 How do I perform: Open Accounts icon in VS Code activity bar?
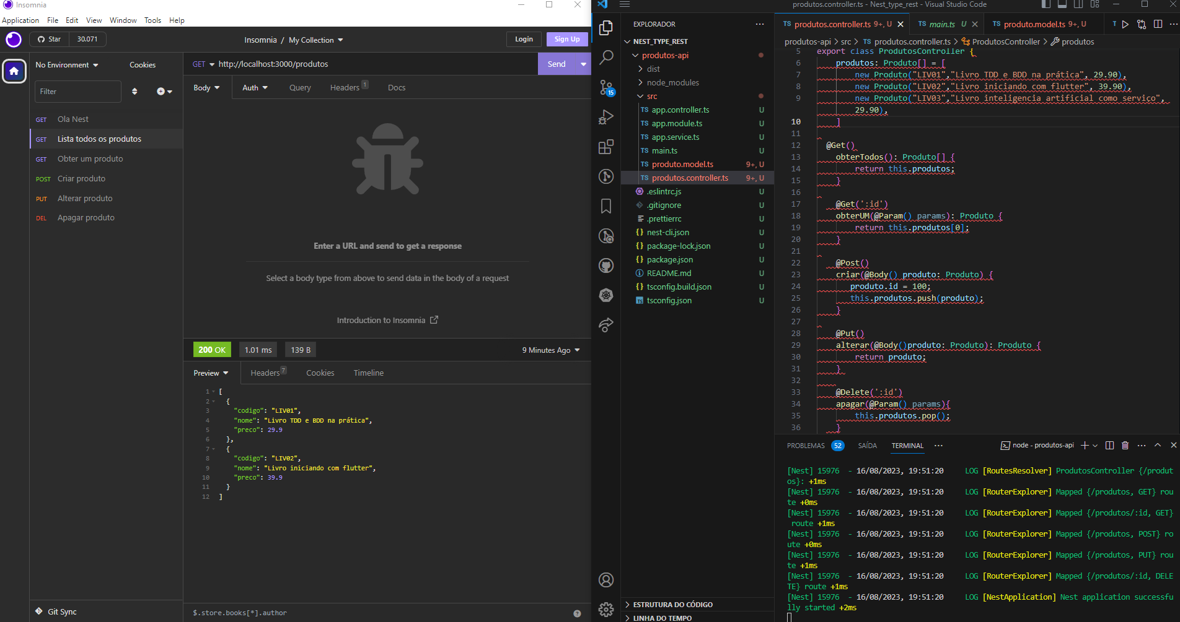(x=606, y=580)
